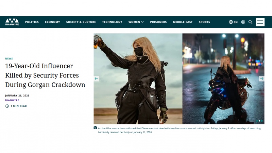Screen dimensions: 272x153
Task: Go to previous carousel slide arrow
Action: (x=97, y=79)
